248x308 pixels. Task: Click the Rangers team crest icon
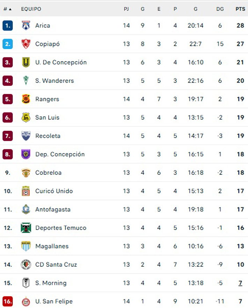click(26, 99)
